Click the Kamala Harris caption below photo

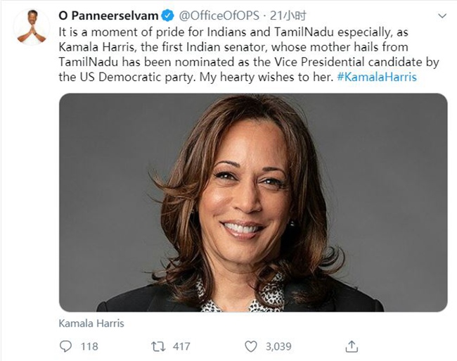click(91, 323)
